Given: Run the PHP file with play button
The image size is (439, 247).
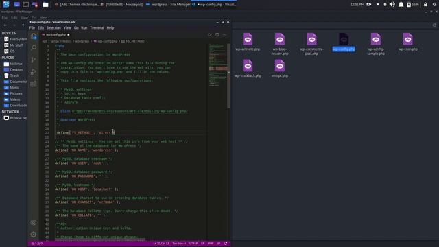Looking at the screenshot, I should pyautogui.click(x=210, y=35).
